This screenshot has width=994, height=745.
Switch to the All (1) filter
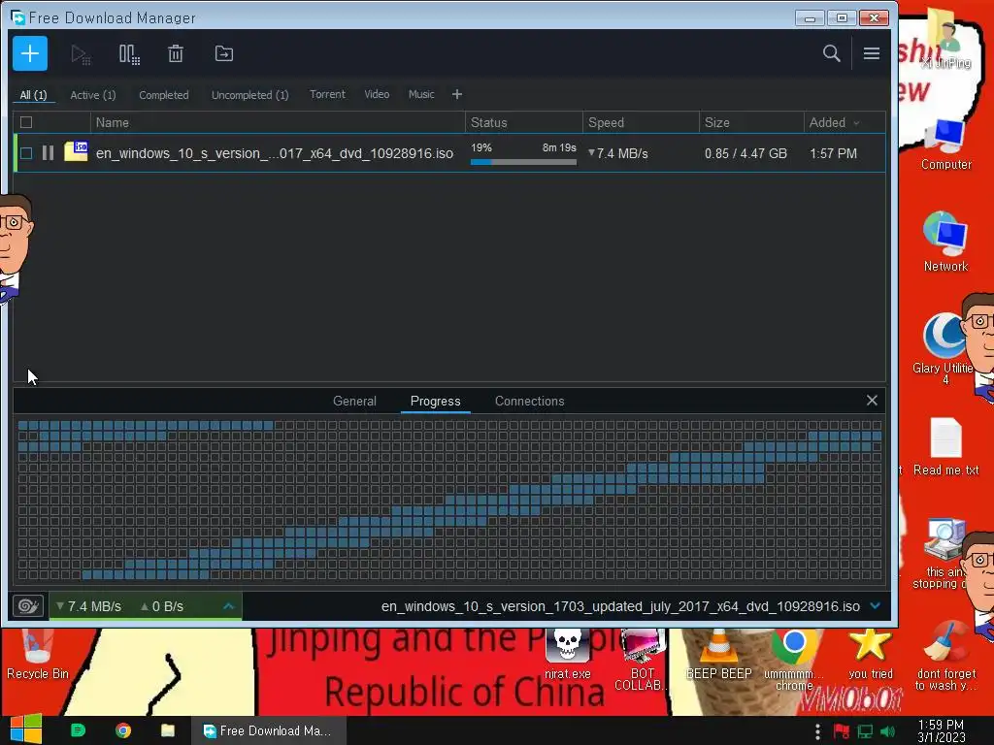coord(34,95)
